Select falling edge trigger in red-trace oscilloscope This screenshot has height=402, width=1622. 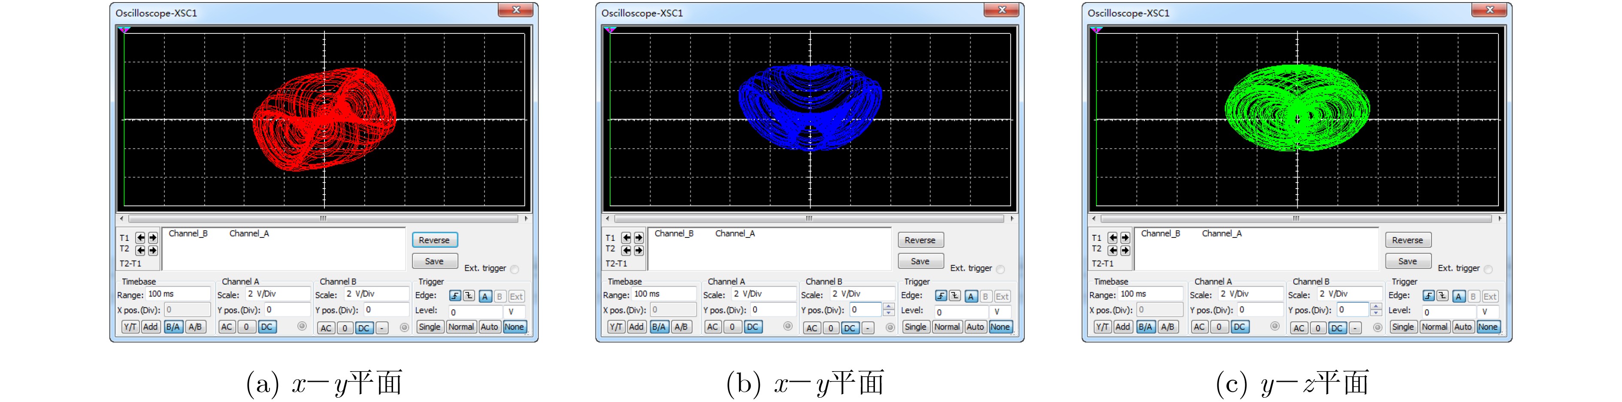click(x=469, y=296)
